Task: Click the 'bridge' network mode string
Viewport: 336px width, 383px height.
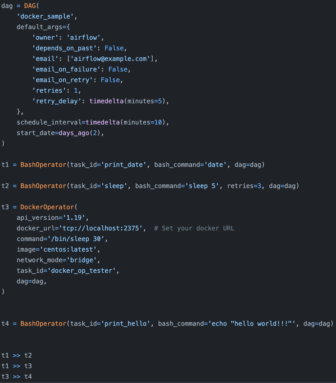Action: 81,260
